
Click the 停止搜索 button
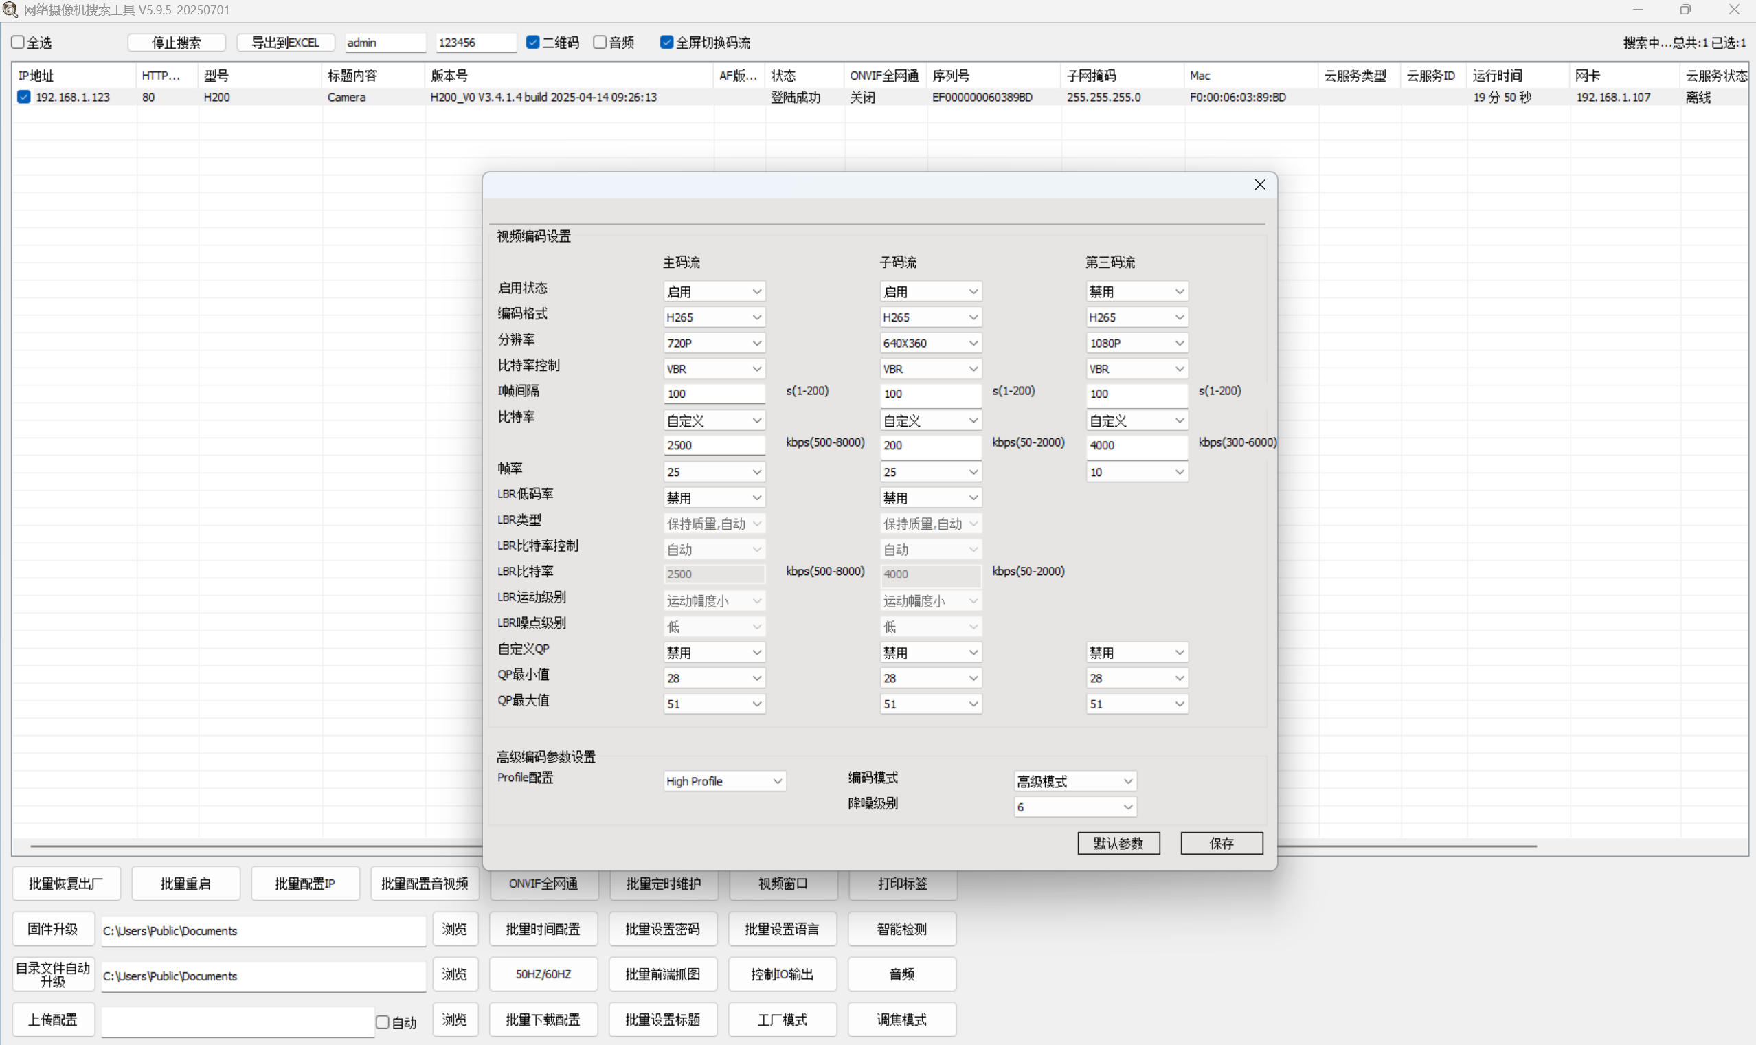point(177,42)
